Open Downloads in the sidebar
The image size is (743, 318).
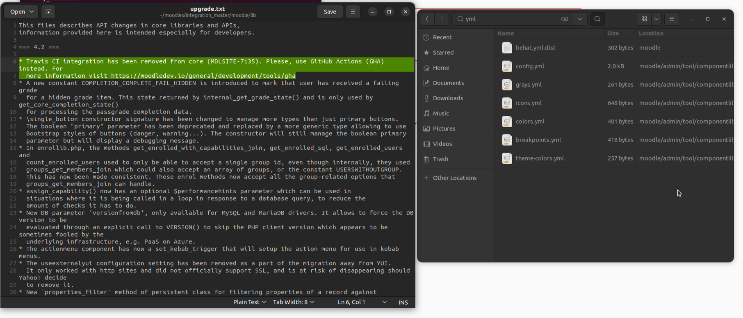(456, 98)
